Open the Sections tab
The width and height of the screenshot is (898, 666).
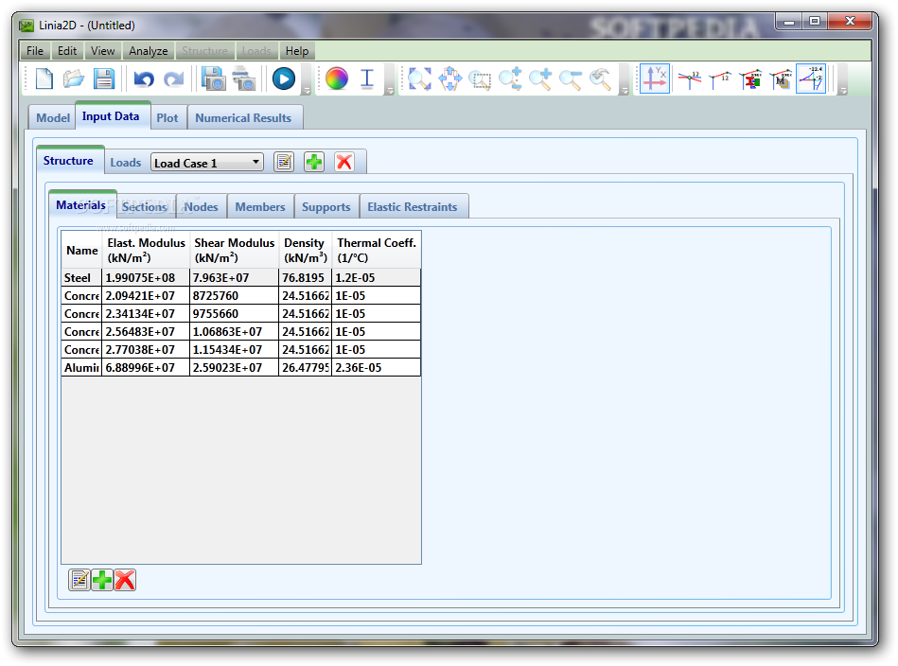click(x=145, y=207)
